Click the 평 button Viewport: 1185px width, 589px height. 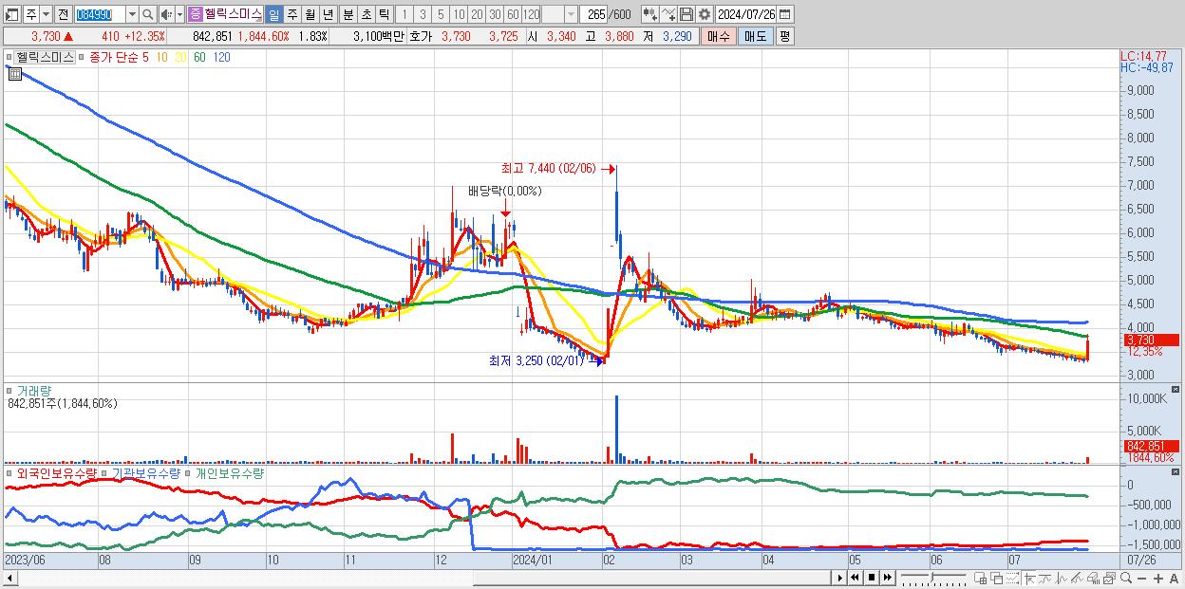point(784,36)
